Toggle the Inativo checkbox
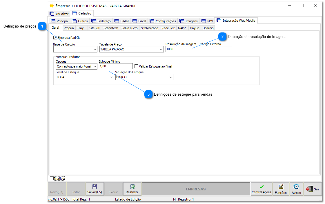 (52, 178)
